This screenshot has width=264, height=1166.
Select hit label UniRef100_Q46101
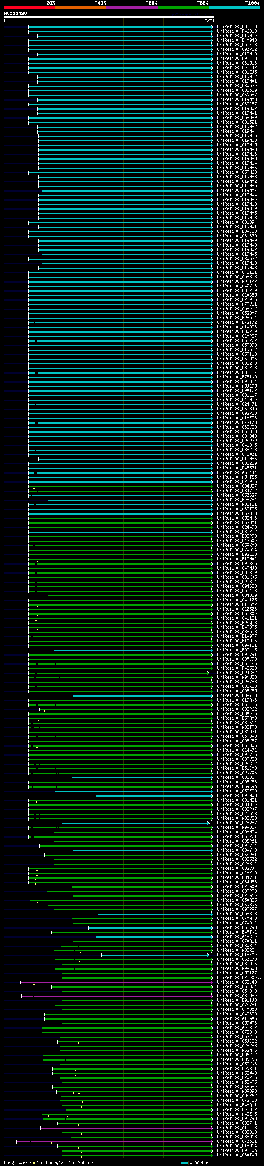tap(237, 273)
